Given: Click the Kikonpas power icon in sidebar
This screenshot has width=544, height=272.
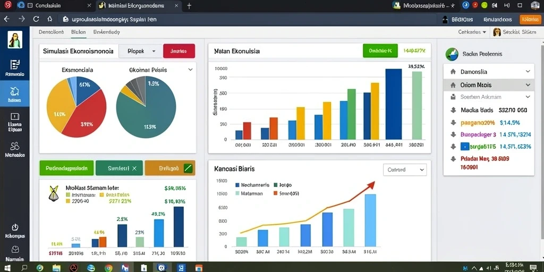Looking at the screenshot, I should [x=15, y=227].
